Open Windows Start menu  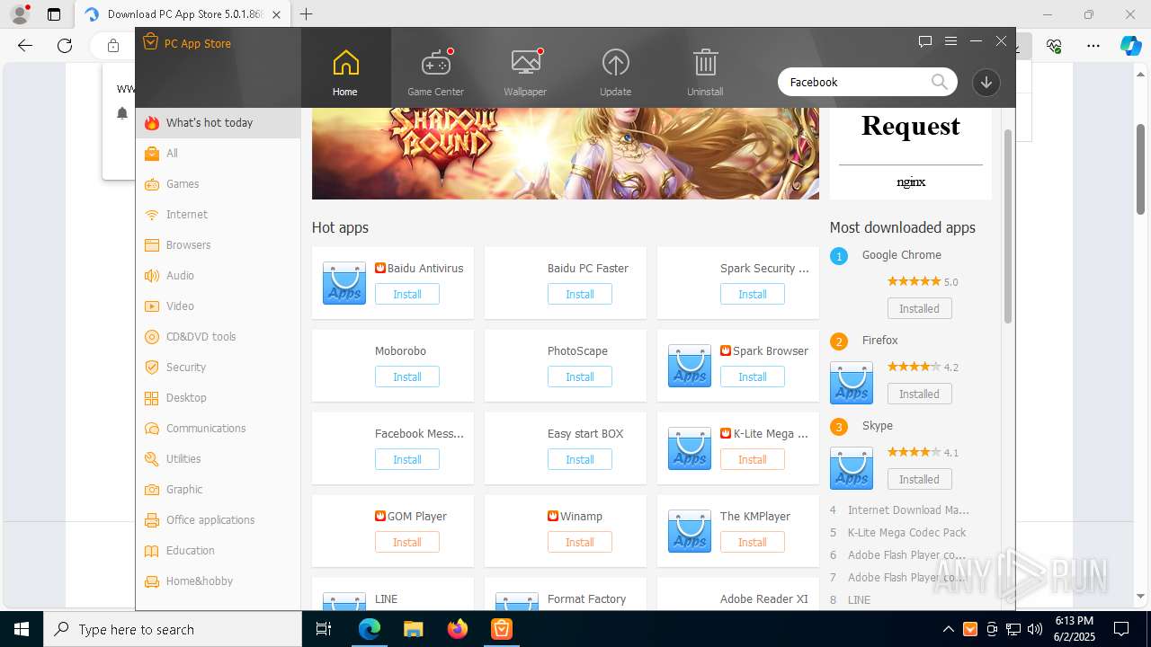tap(22, 629)
